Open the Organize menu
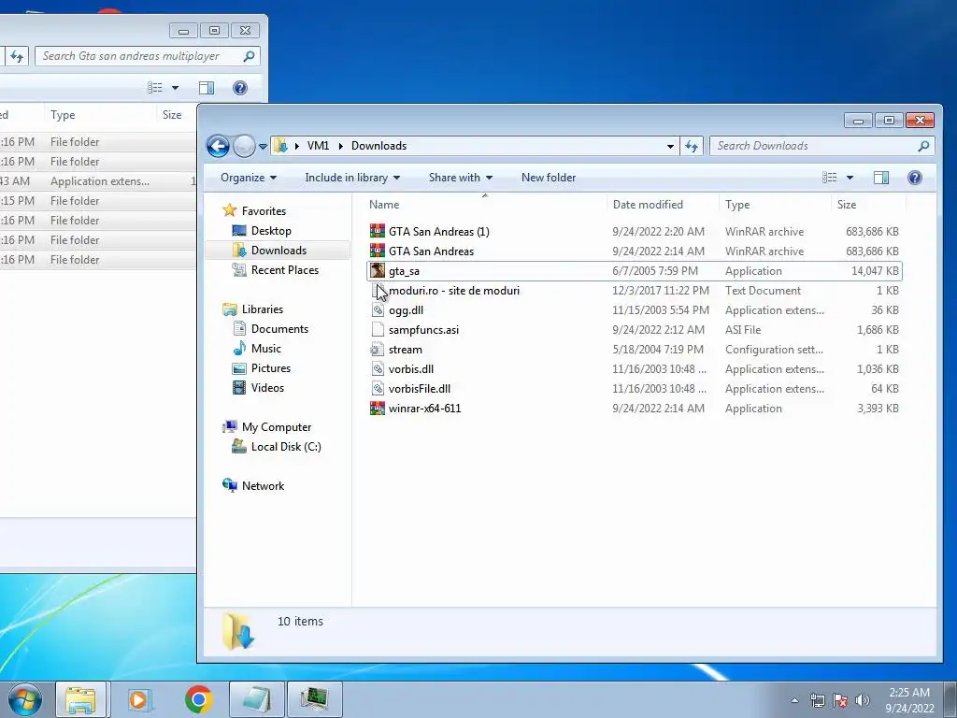957x718 pixels. 249,178
